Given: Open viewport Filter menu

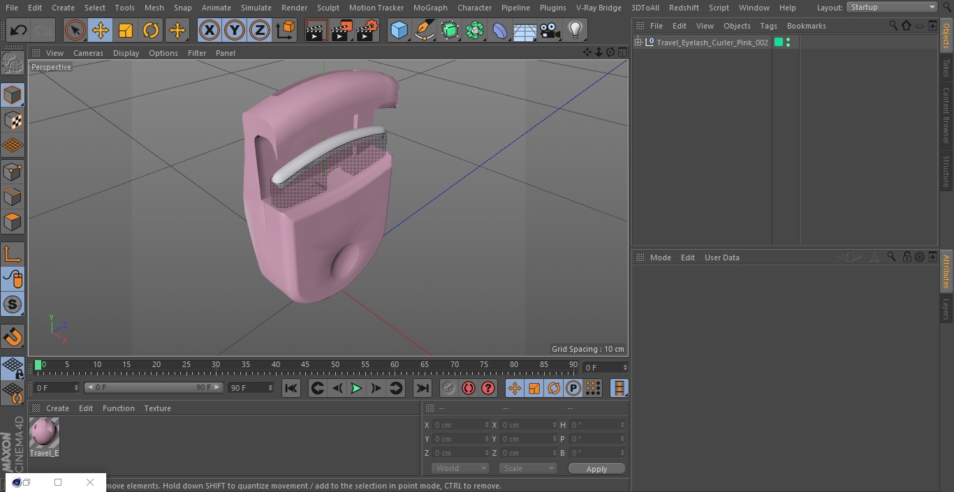Looking at the screenshot, I should (x=197, y=53).
